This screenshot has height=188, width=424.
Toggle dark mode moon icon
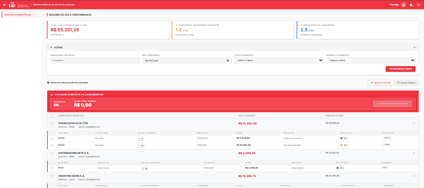pos(411,5)
